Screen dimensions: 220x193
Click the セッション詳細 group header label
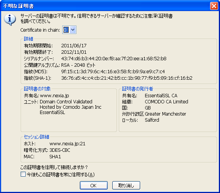point(37,137)
